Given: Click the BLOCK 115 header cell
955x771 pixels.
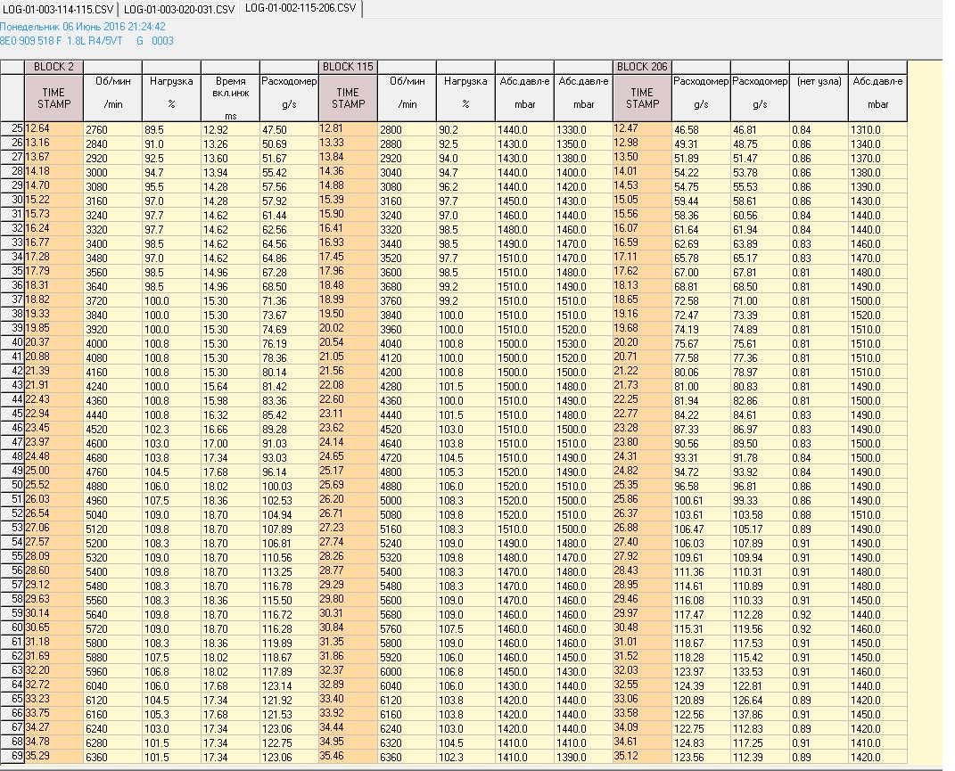Looking at the screenshot, I should click(348, 67).
